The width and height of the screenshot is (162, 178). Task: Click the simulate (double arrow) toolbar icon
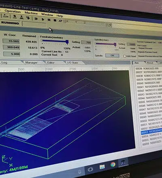pyautogui.click(x=36, y=19)
